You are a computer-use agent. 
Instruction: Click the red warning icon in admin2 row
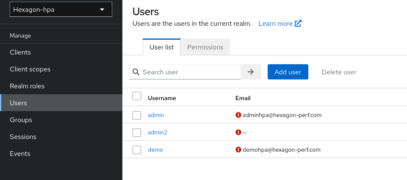click(x=238, y=132)
